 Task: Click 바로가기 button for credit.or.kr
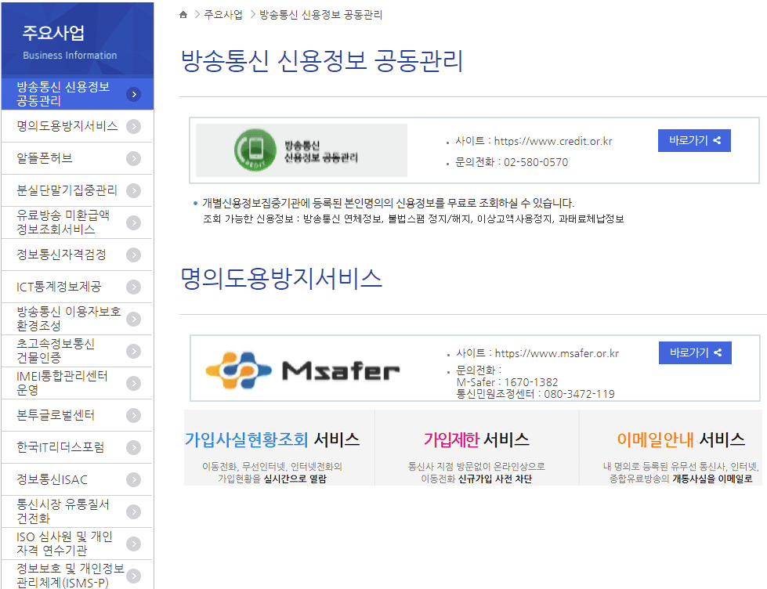point(694,141)
